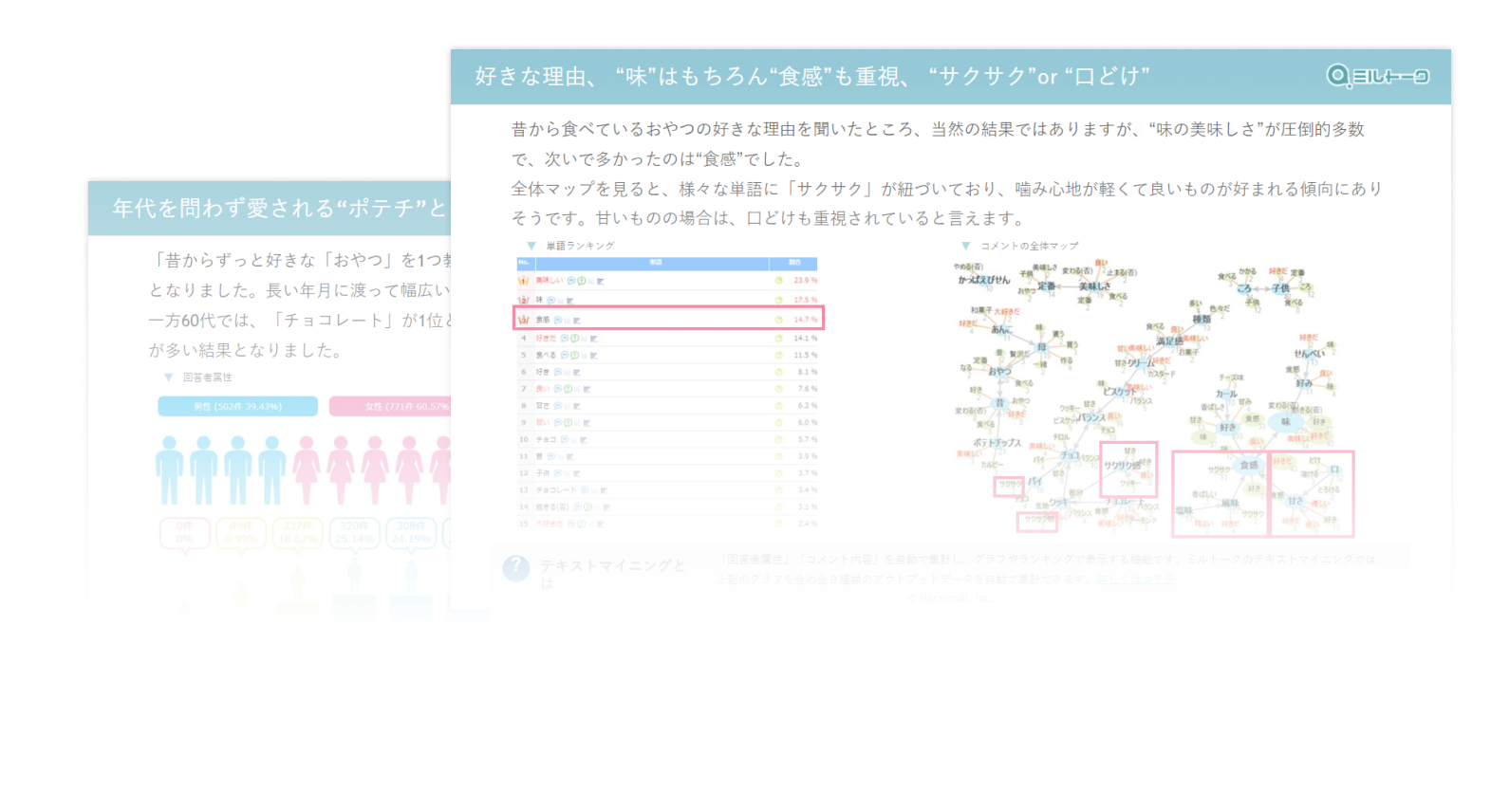Click the Miltalk logo in the header

(1377, 76)
